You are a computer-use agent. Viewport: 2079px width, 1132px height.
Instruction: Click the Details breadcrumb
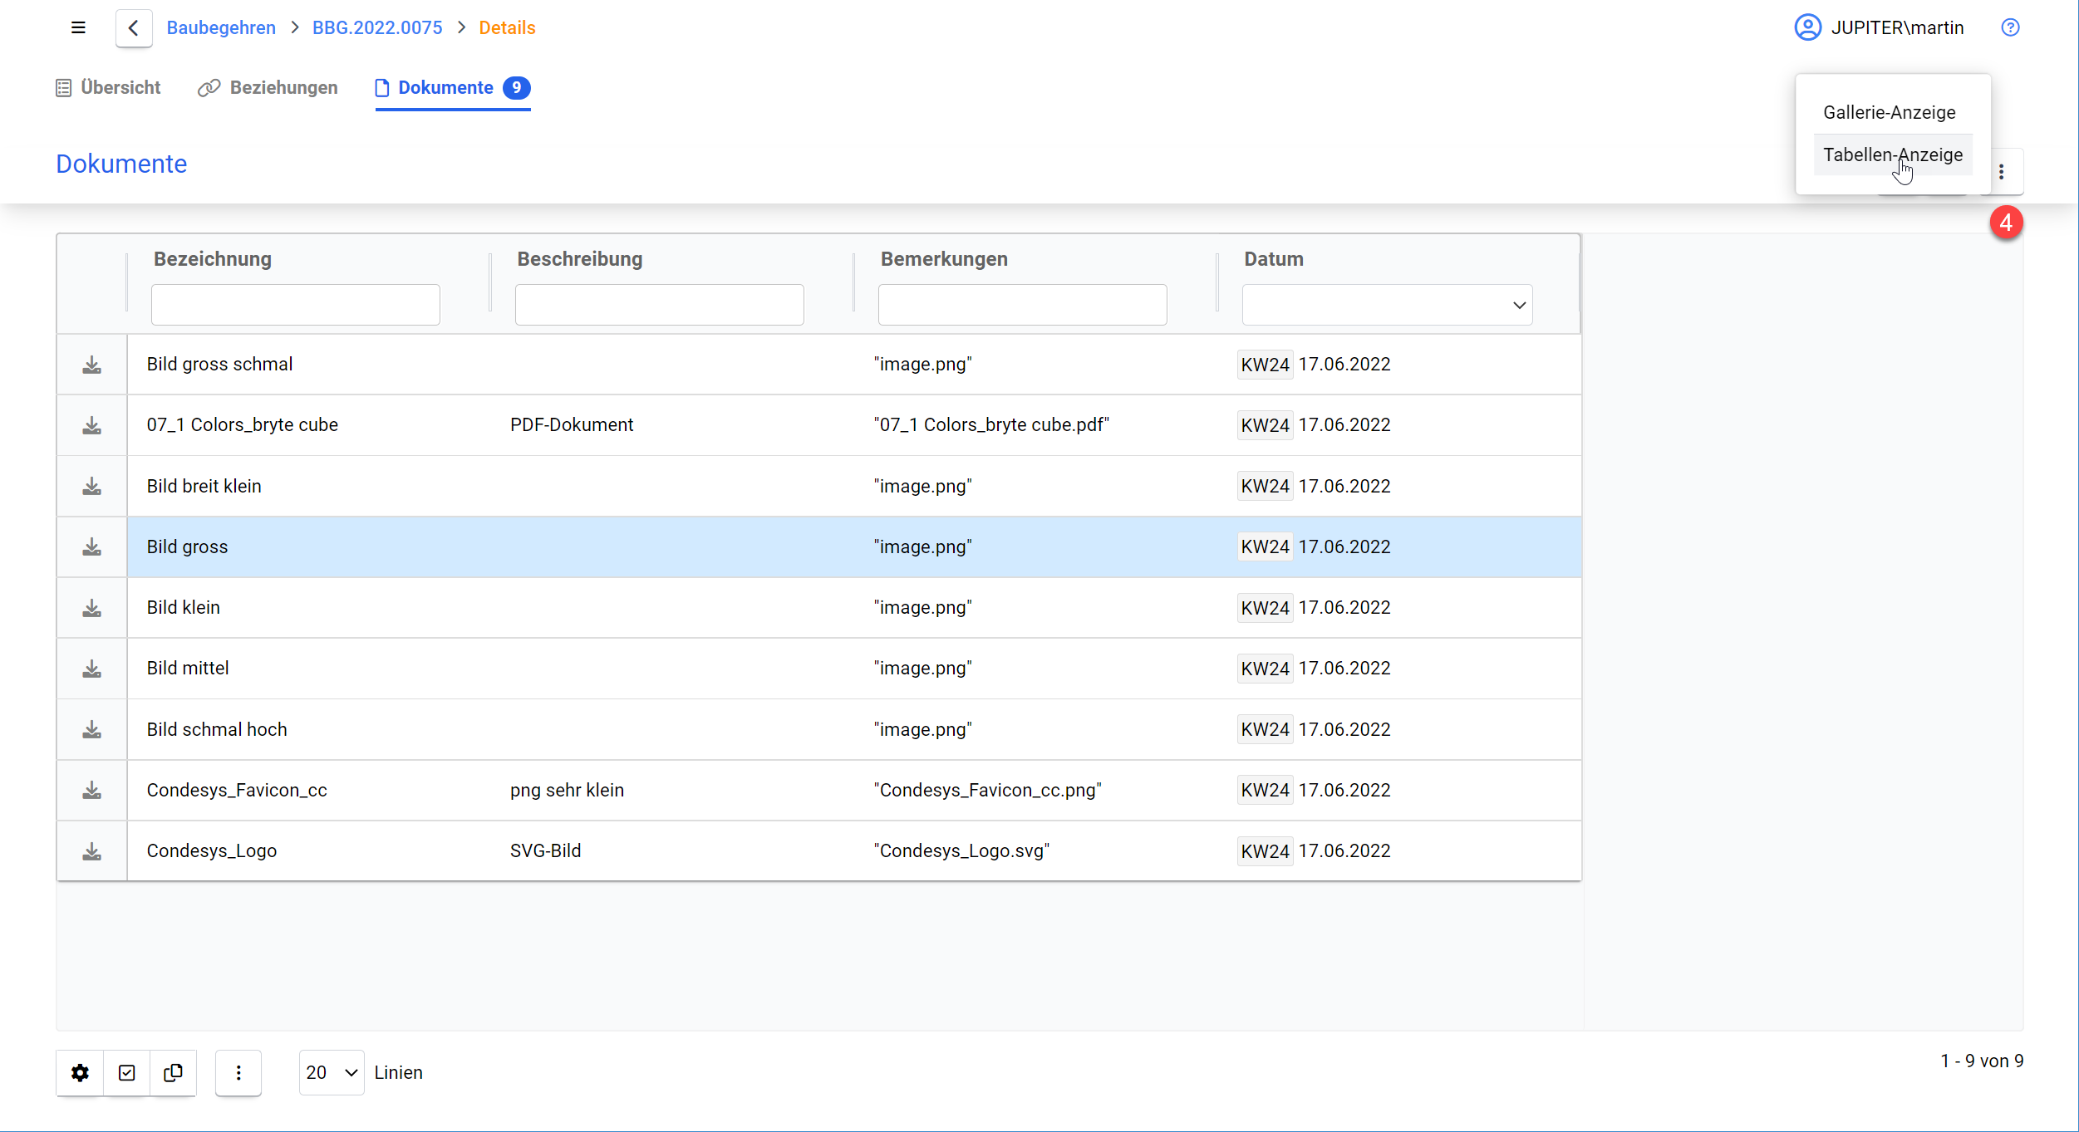(507, 27)
